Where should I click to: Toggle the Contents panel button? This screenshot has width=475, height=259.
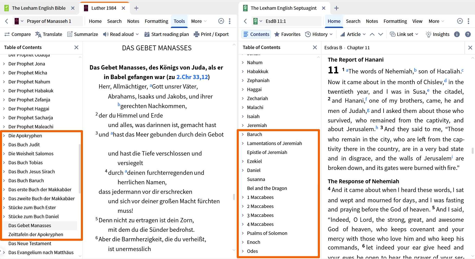point(256,34)
